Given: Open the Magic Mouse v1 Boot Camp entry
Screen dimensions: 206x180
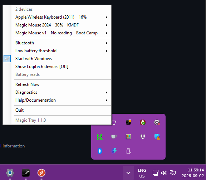Looking at the screenshot, I should (x=57, y=33).
